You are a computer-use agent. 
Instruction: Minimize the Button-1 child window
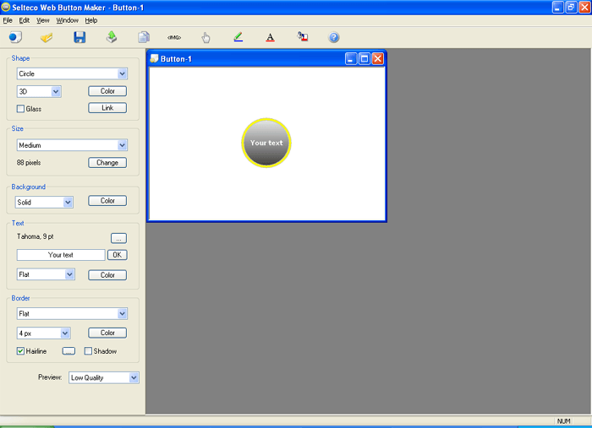click(351, 59)
